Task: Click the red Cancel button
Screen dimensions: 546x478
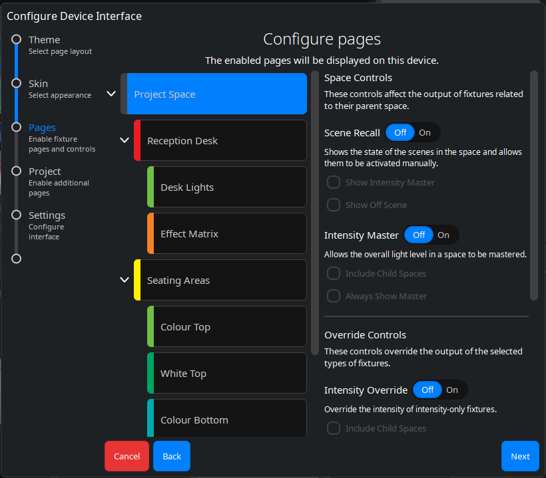Action: pos(127,456)
